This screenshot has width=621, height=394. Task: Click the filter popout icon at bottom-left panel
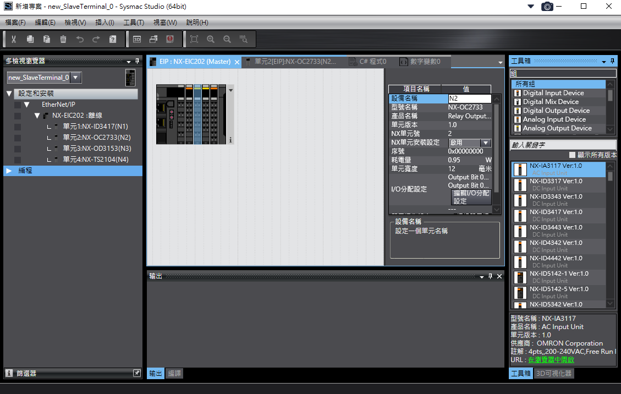[136, 373]
